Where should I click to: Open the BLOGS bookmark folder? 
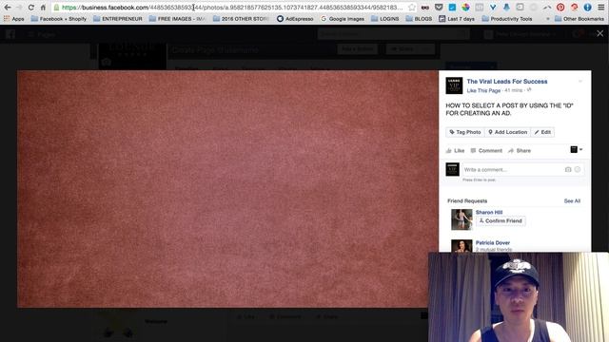click(x=419, y=19)
